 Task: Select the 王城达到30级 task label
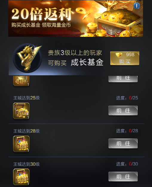pos(26,164)
